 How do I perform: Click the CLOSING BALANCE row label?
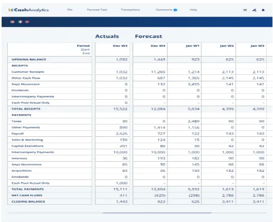29,202
